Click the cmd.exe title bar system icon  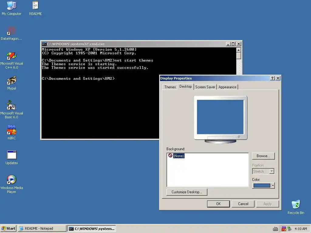click(x=44, y=44)
